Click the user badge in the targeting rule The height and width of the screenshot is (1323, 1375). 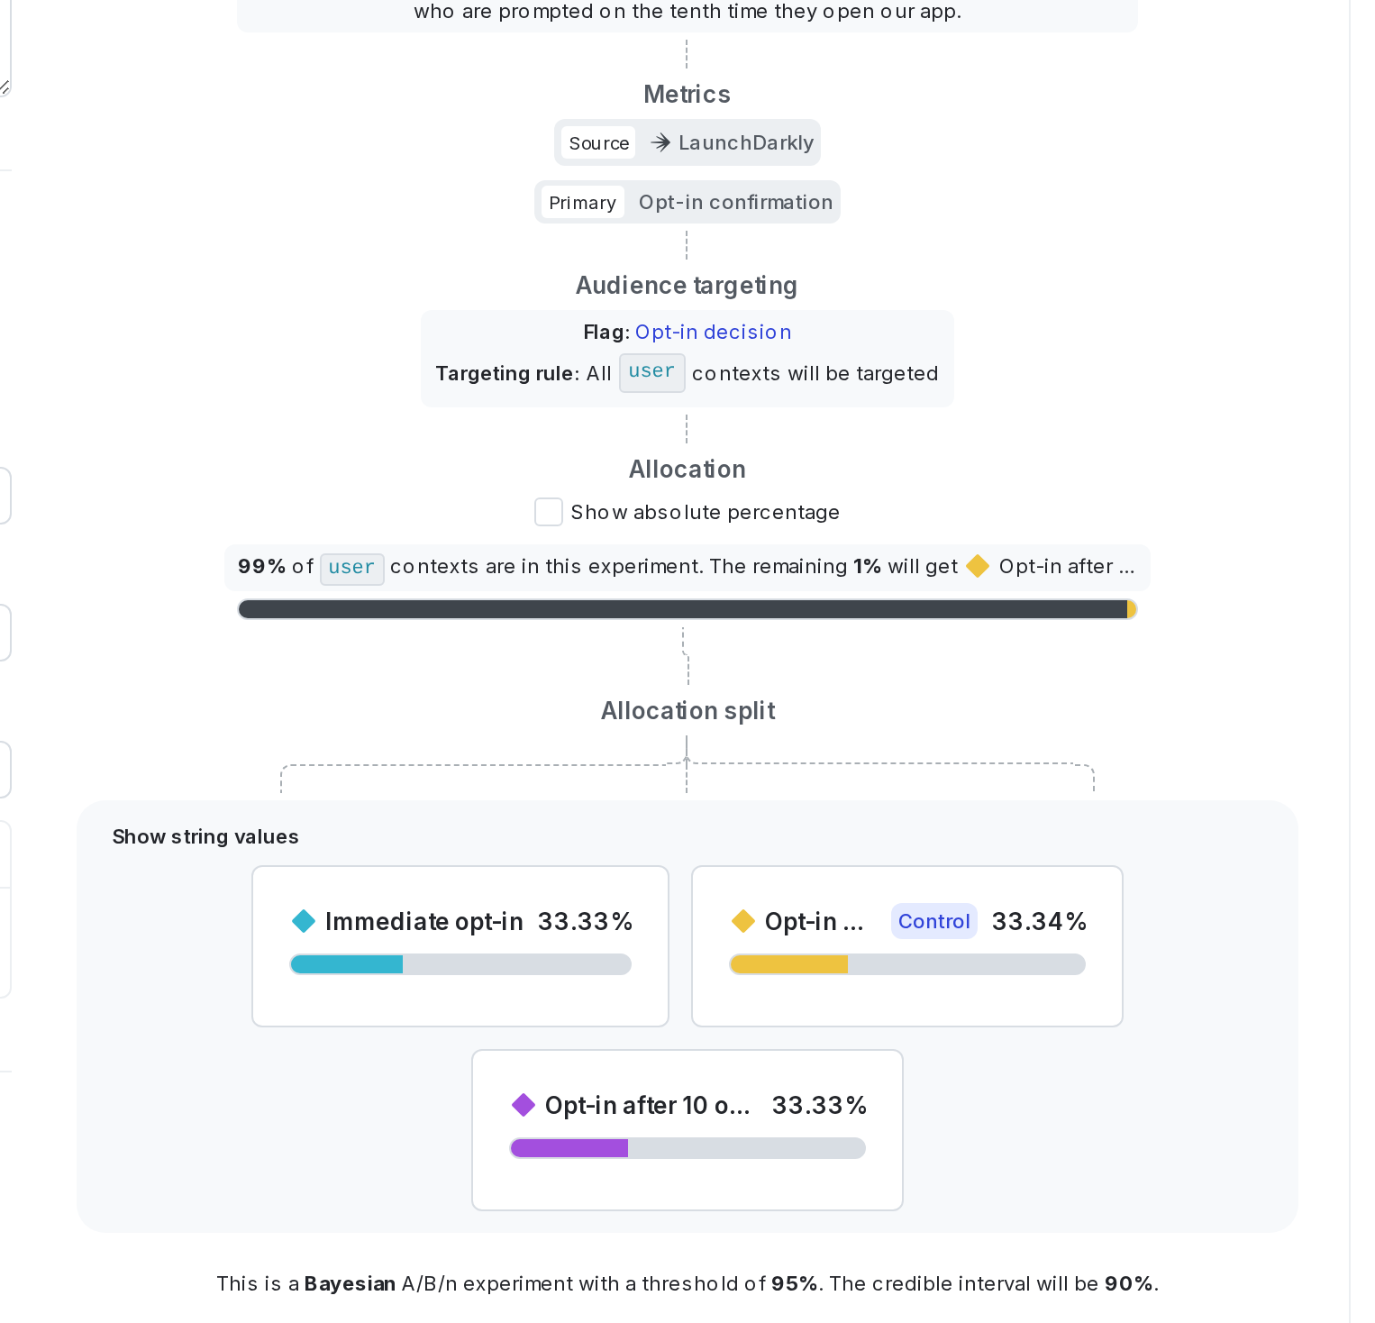pyautogui.click(x=651, y=372)
